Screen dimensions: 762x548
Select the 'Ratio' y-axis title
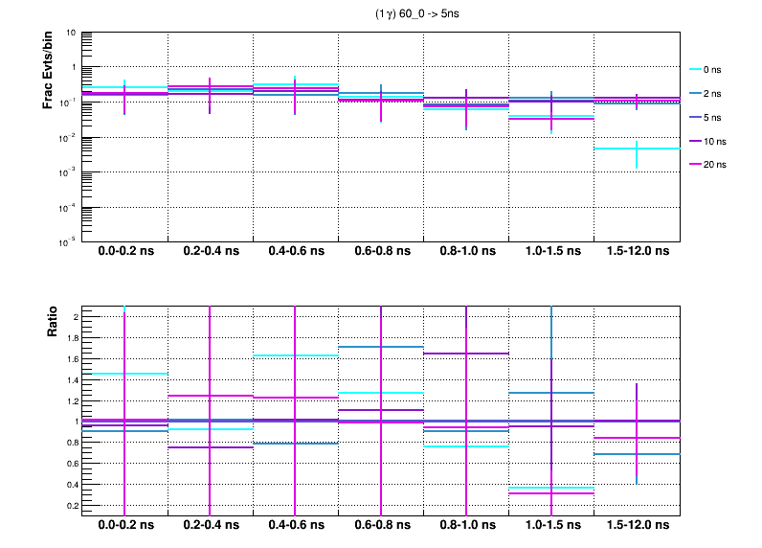pos(54,321)
